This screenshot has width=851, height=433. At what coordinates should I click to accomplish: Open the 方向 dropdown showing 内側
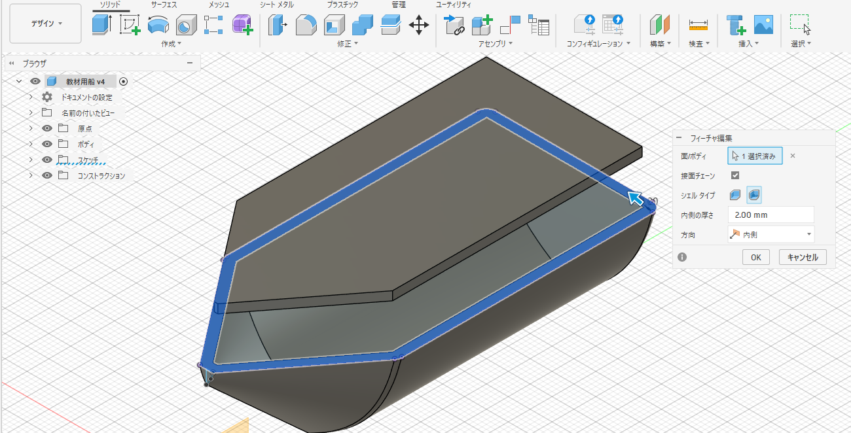pyautogui.click(x=770, y=234)
